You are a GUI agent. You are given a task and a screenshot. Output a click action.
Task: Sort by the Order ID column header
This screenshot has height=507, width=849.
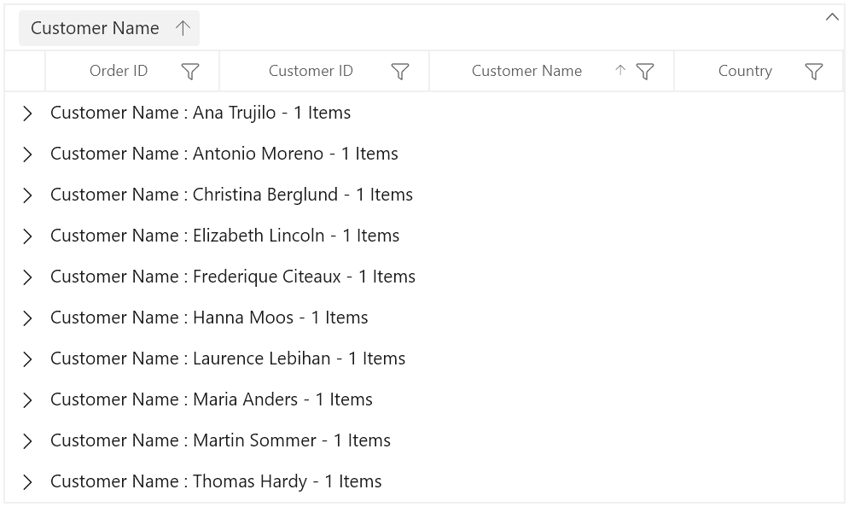click(119, 71)
